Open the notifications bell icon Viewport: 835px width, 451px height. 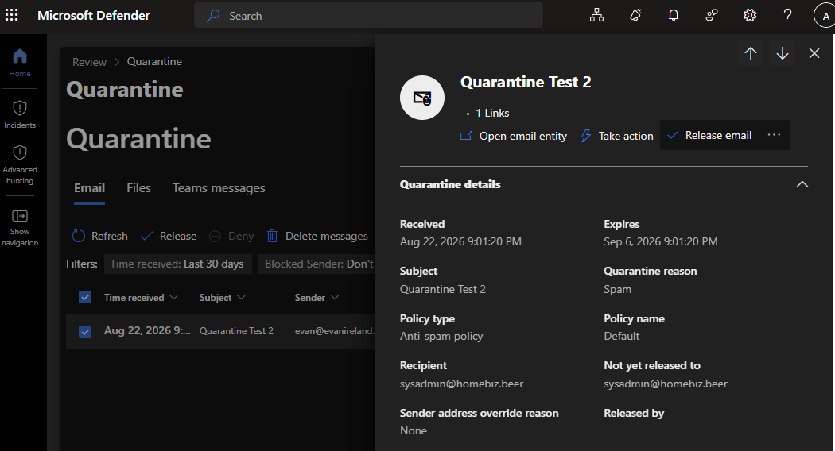[674, 15]
